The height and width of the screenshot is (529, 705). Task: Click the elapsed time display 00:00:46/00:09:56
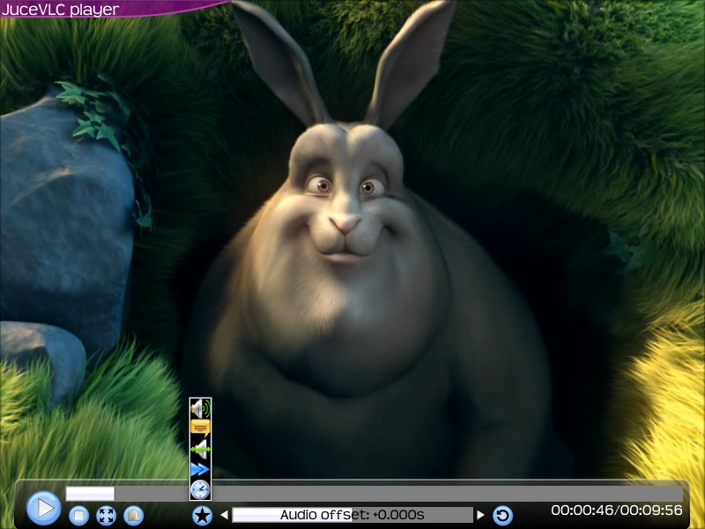617,510
